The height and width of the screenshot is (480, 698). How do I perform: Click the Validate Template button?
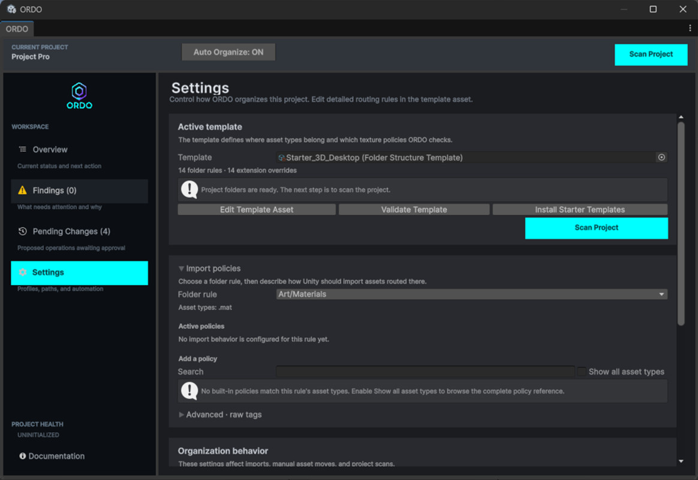(414, 209)
